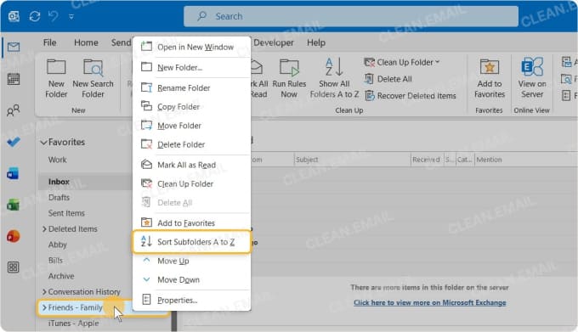Choose Move Up in context menu
The width and height of the screenshot is (578, 332).
pyautogui.click(x=192, y=261)
